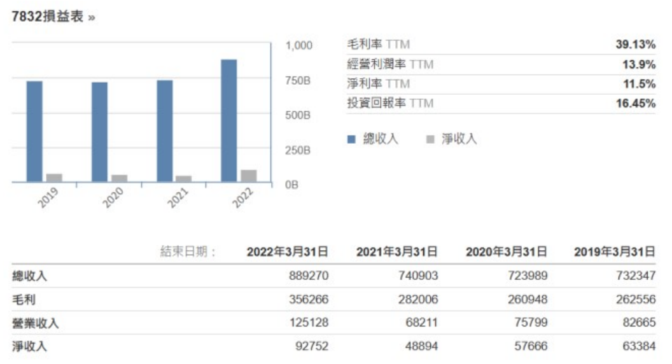Select the 2019年3月31日 column header
The height and width of the screenshot is (364, 672).
(x=614, y=252)
